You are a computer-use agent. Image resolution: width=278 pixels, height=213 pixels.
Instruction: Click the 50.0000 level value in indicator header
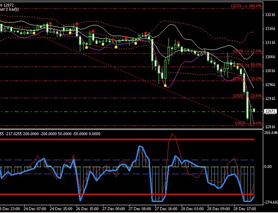pos(65,134)
